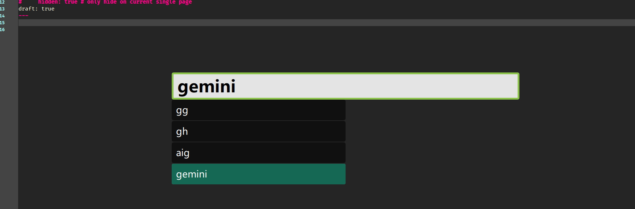635x209 pixels.
Task: Place cursor on the "draft" key
Action: click(27, 9)
